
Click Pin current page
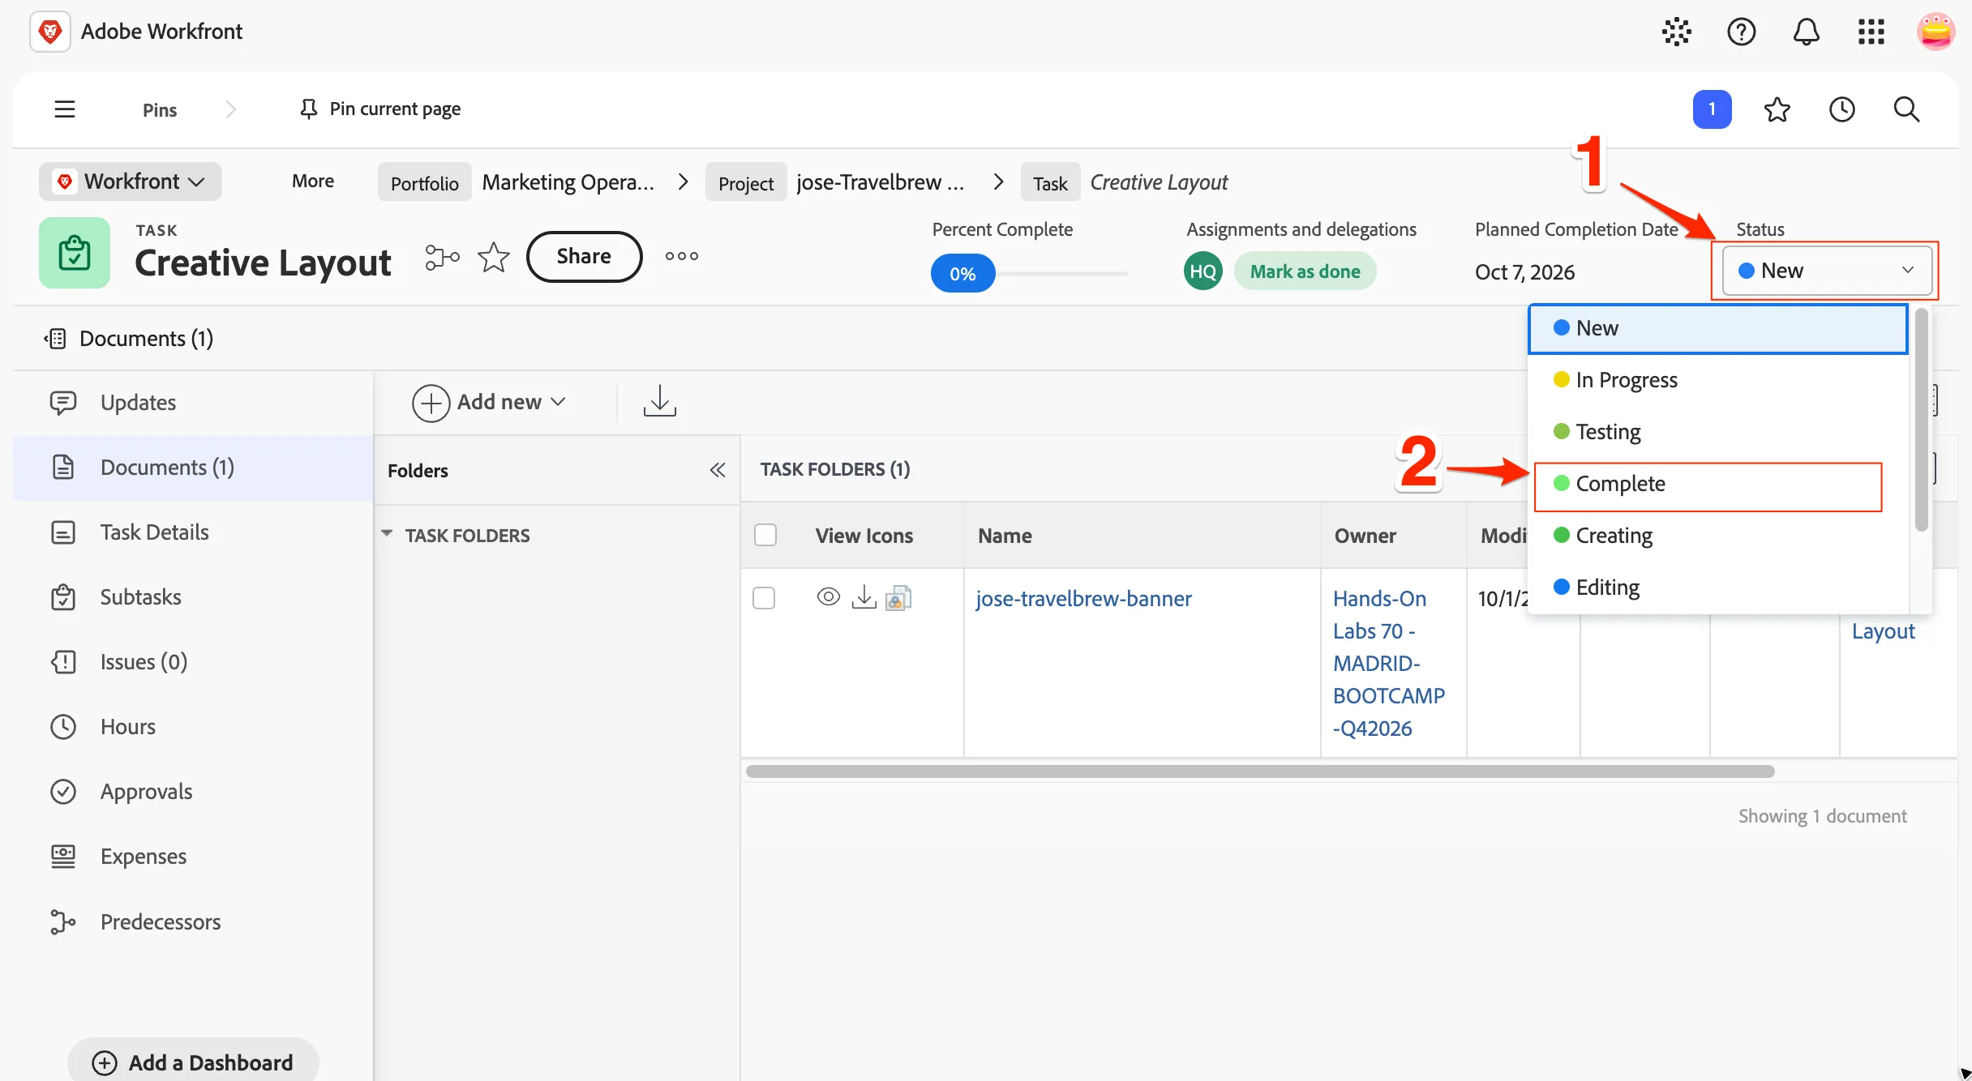[x=380, y=109]
